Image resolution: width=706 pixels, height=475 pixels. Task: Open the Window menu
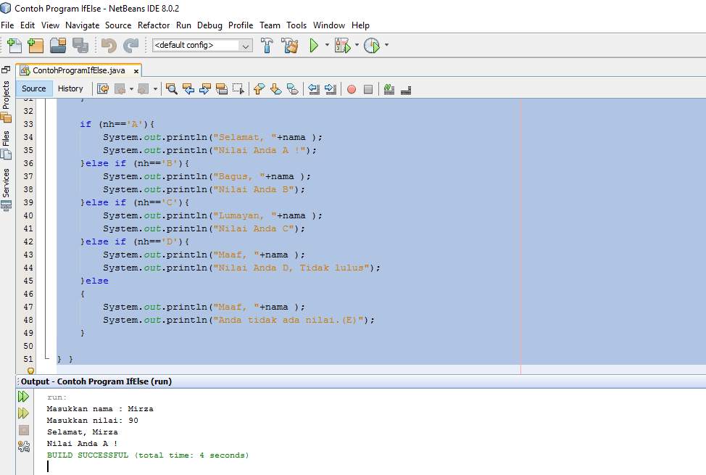tap(328, 25)
